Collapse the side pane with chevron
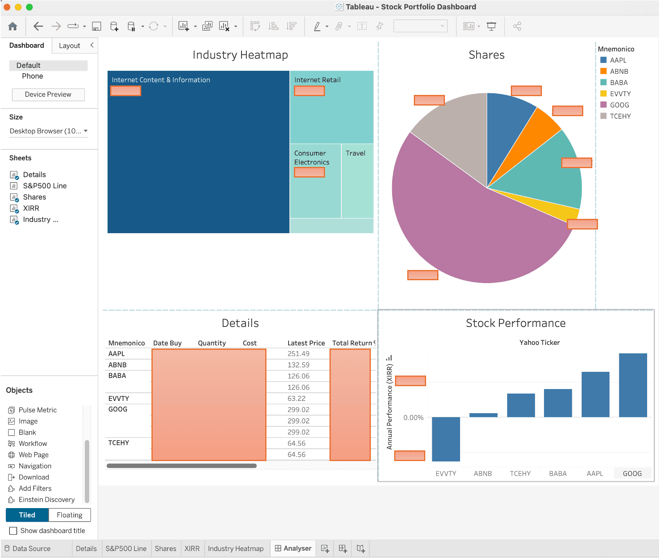Viewport: 659px width, 558px height. (92, 45)
